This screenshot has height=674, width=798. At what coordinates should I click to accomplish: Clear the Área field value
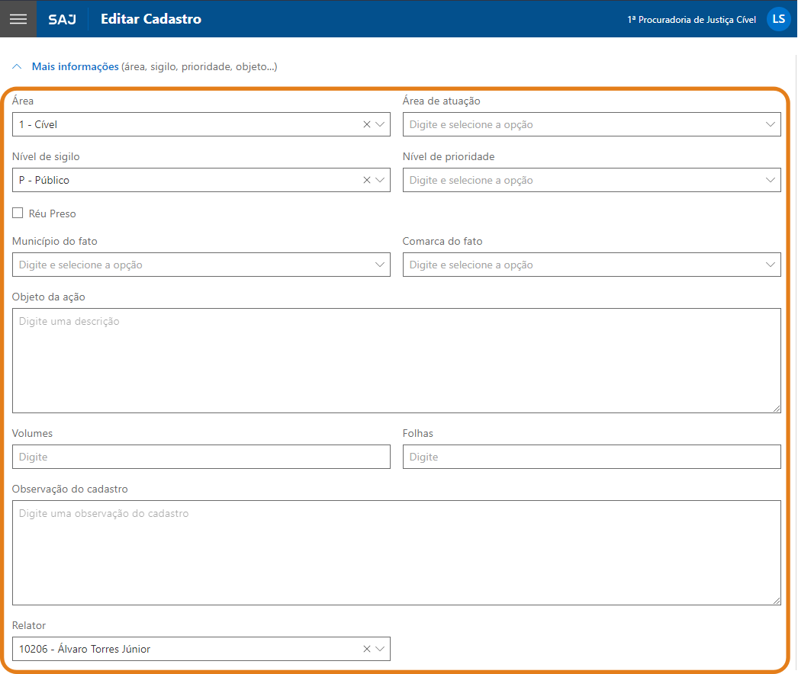point(366,124)
